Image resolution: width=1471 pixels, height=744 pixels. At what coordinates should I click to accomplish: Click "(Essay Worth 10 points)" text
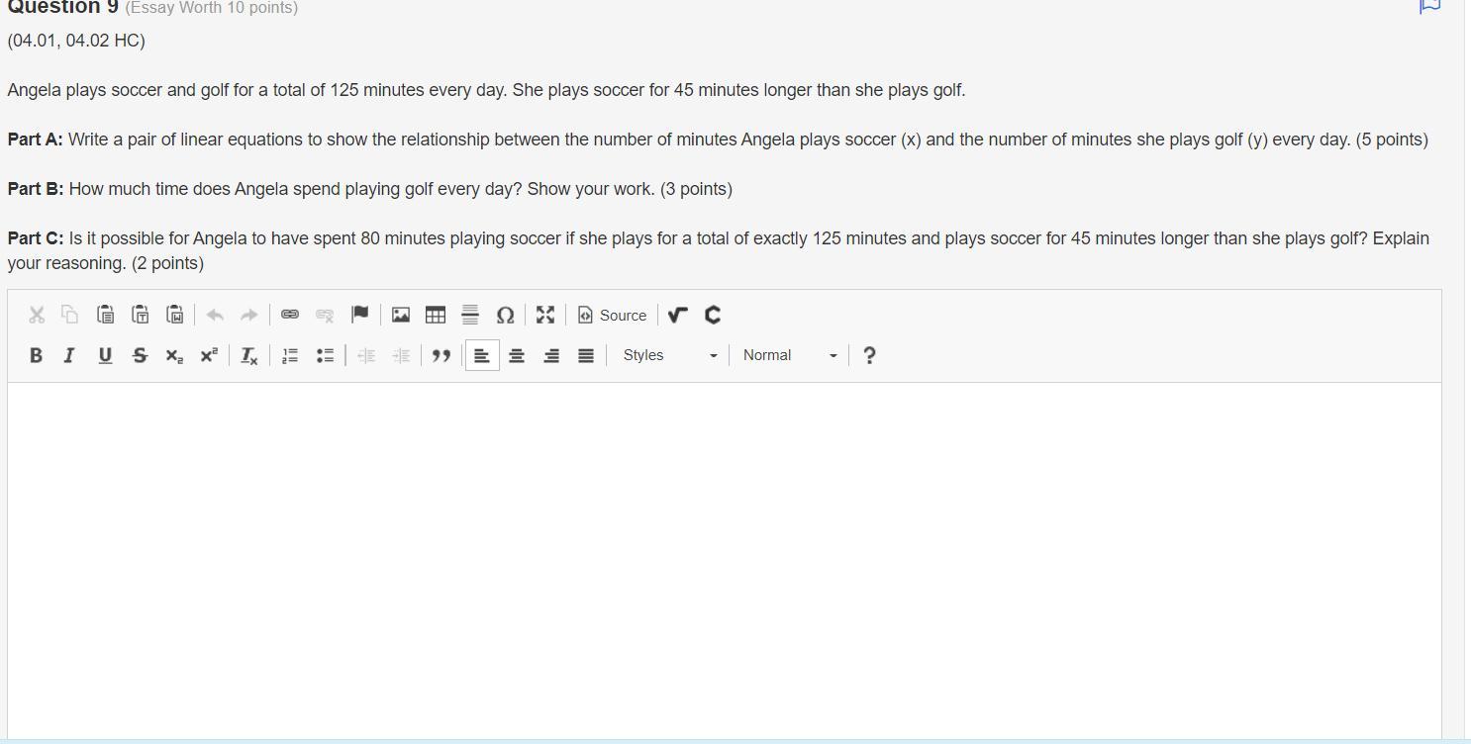click(212, 8)
